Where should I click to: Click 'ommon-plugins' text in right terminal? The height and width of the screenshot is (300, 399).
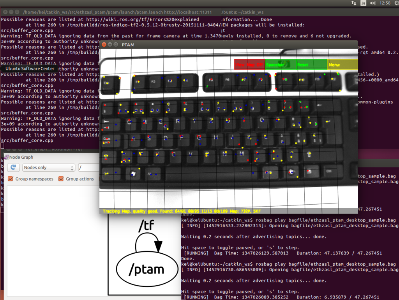(375, 102)
